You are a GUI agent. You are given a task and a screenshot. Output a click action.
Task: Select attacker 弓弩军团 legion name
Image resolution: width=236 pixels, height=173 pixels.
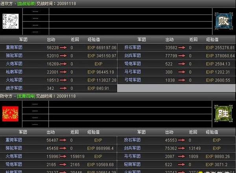[132, 80]
